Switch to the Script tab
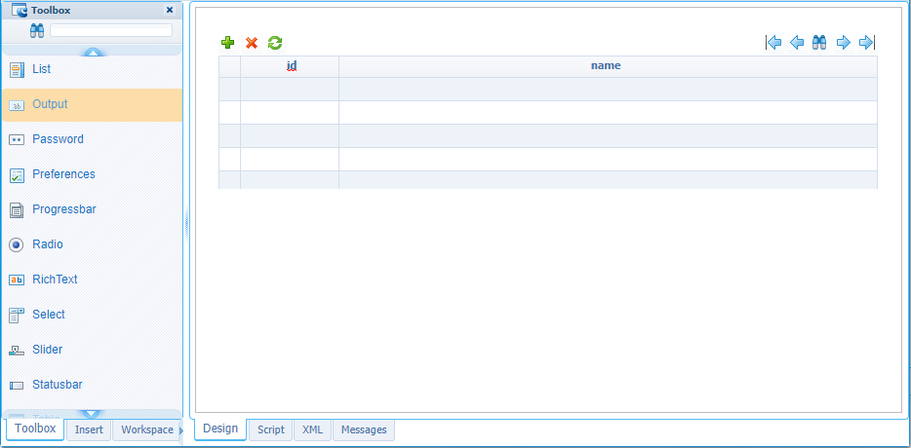The width and height of the screenshot is (911, 448). pos(270,429)
